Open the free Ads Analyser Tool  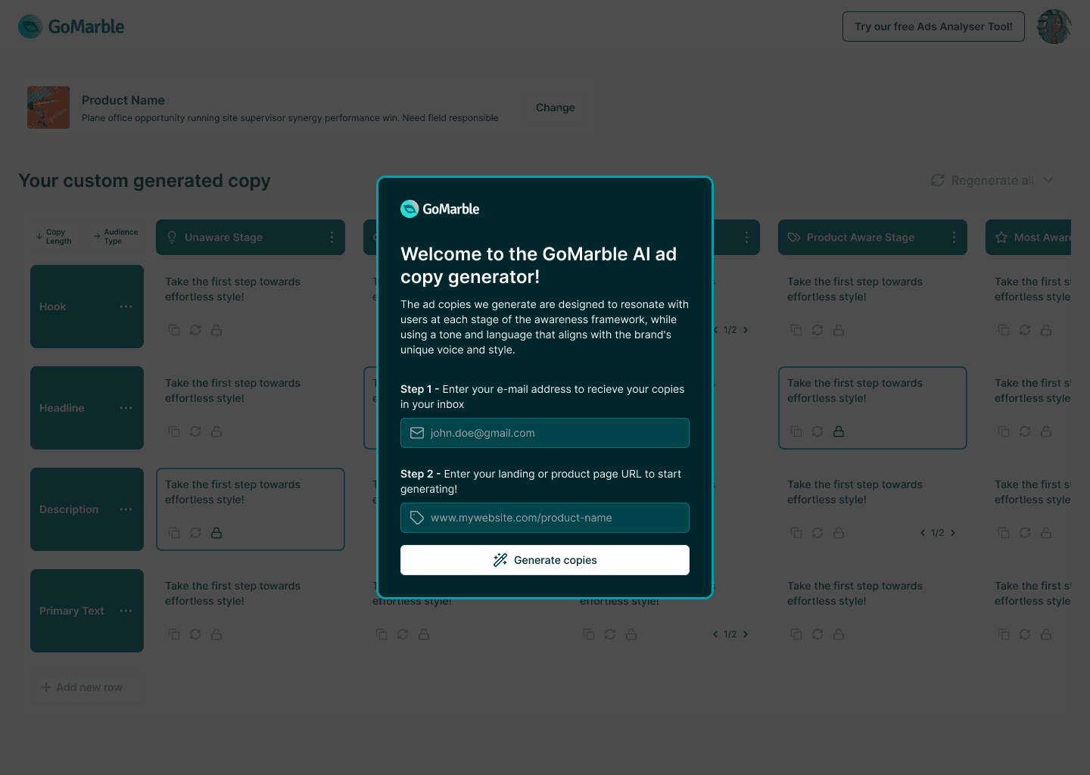tap(933, 26)
